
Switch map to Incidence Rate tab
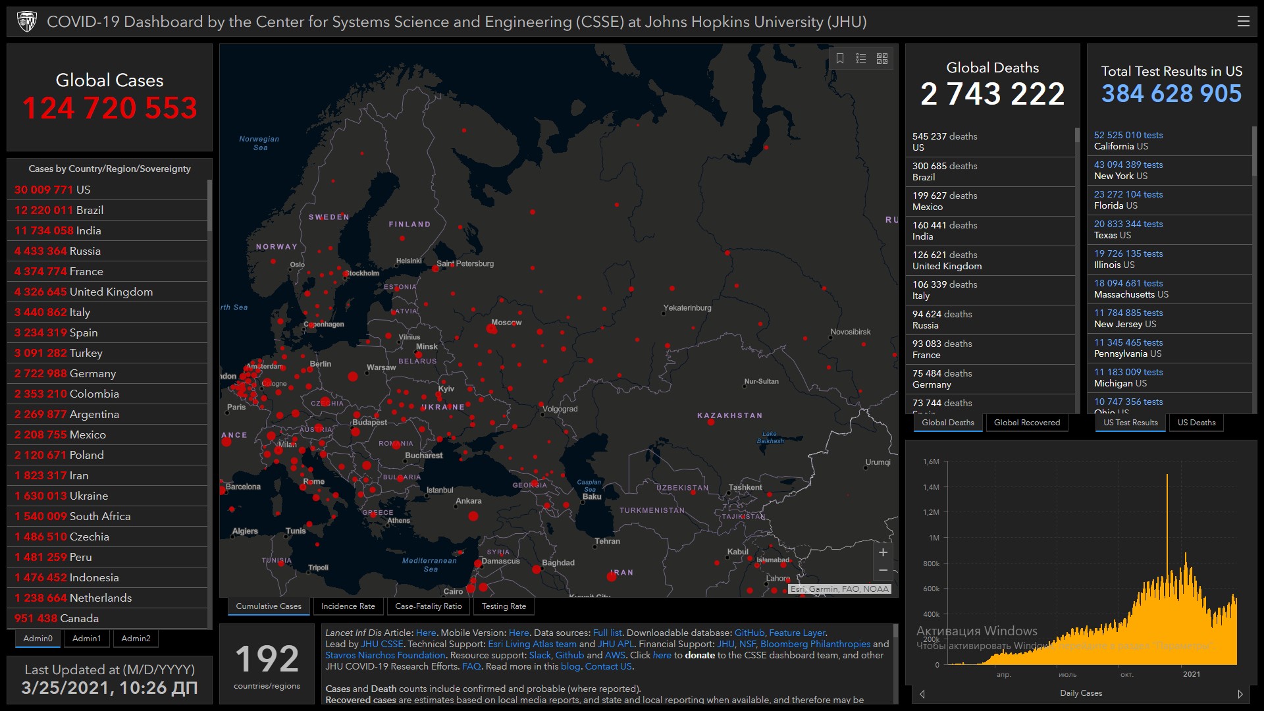[x=348, y=606]
